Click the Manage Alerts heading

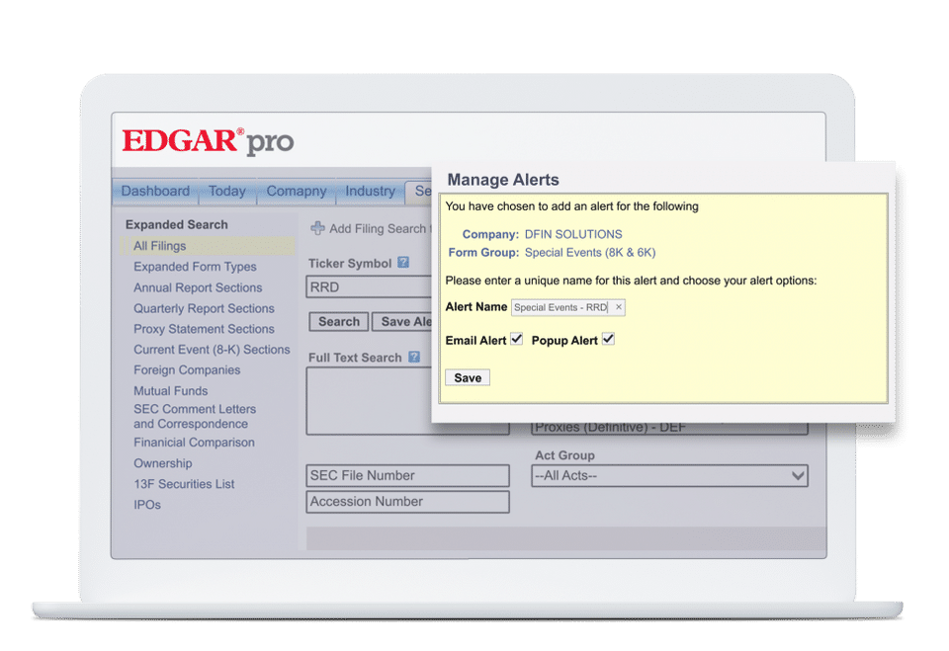tap(503, 180)
